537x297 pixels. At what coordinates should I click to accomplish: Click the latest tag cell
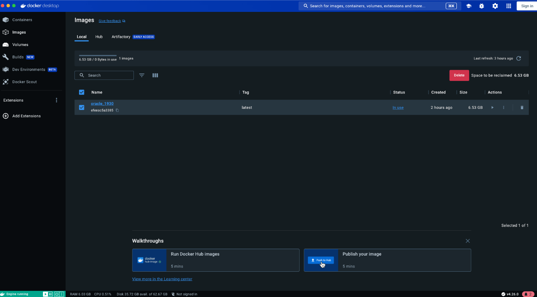247,108
